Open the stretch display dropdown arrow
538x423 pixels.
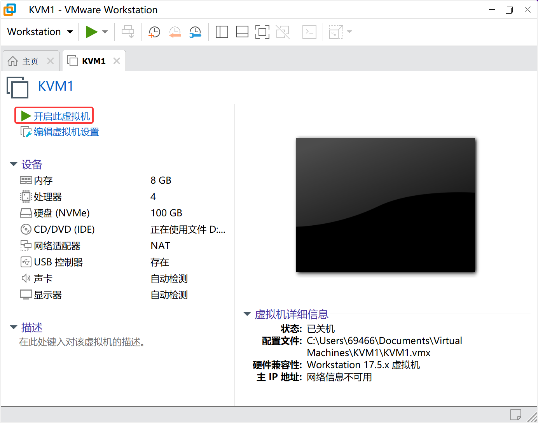tap(349, 32)
